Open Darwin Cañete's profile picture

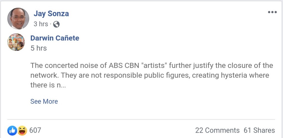[16, 42]
